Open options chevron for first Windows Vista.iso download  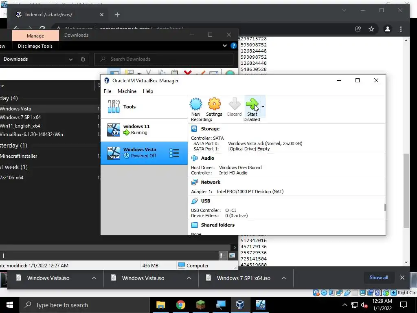pos(94,278)
